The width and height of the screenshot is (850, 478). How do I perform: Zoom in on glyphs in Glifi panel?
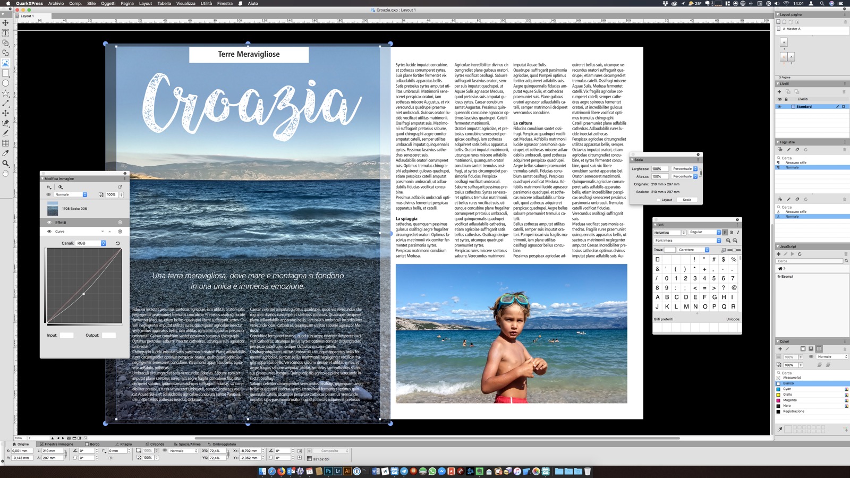(x=728, y=241)
